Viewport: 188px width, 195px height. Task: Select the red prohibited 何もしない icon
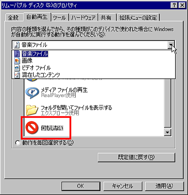tap(32, 128)
